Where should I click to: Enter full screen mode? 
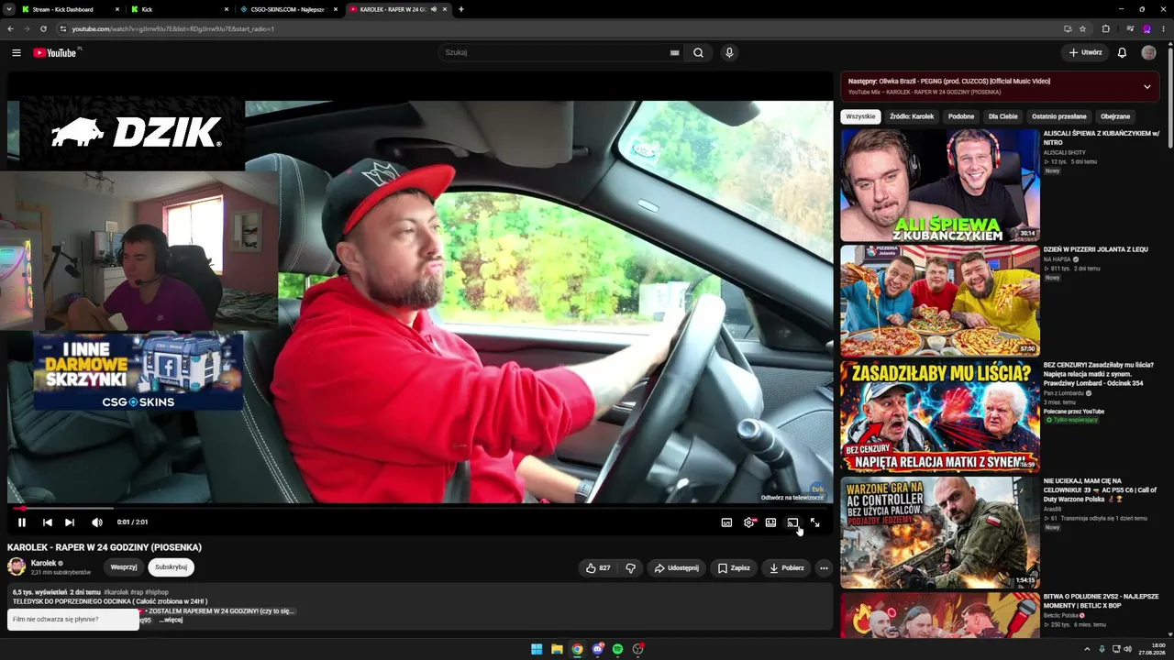(814, 522)
